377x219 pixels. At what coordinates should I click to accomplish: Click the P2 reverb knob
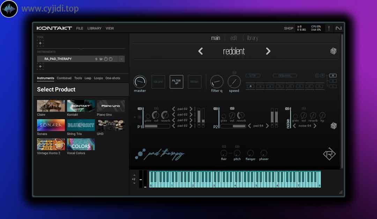pyautogui.click(x=241, y=115)
